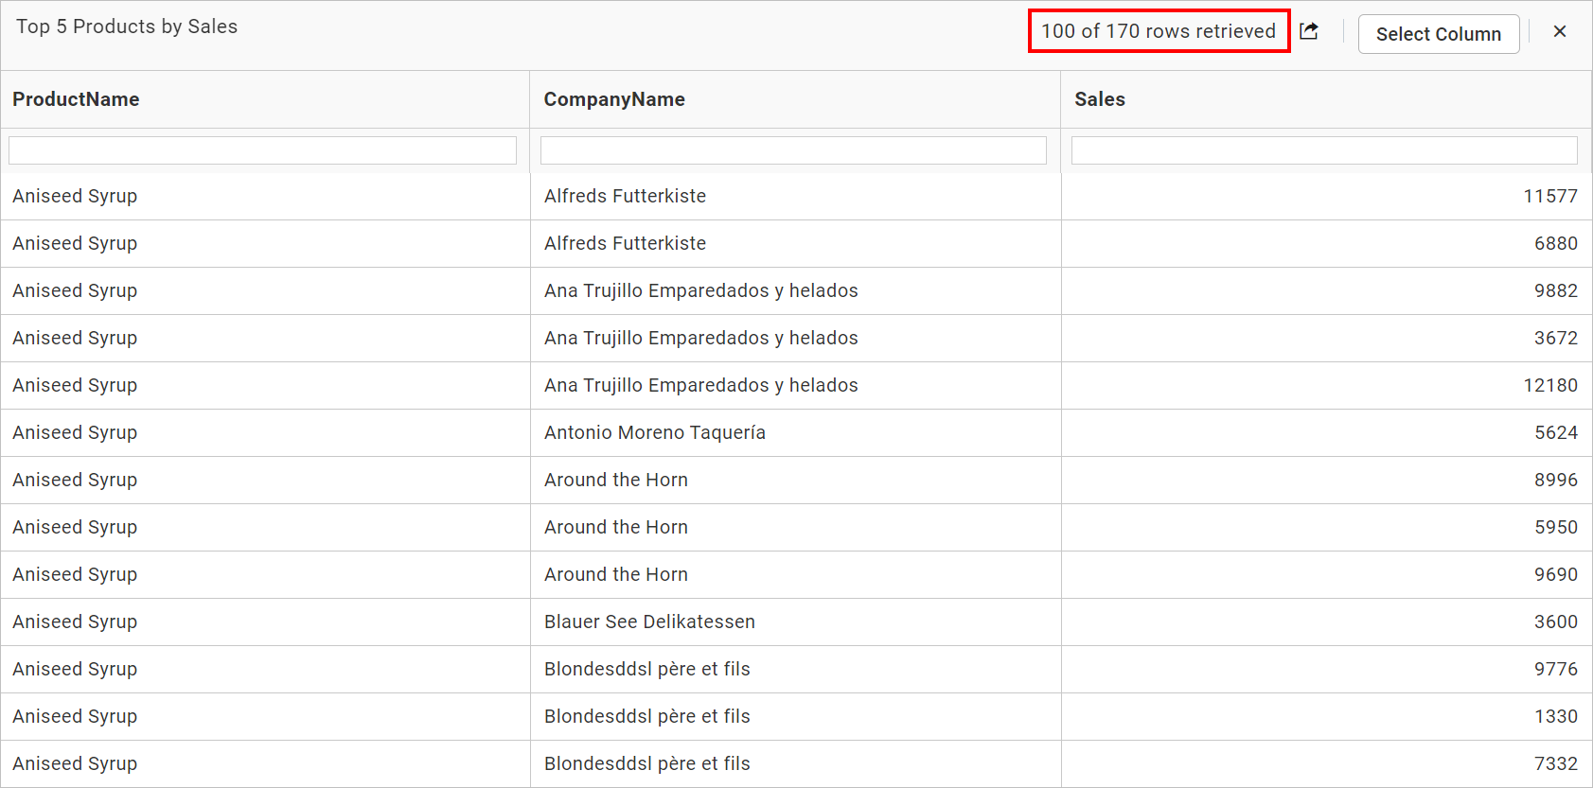Click the export data icon
The height and width of the screenshot is (788, 1593).
[x=1309, y=31]
